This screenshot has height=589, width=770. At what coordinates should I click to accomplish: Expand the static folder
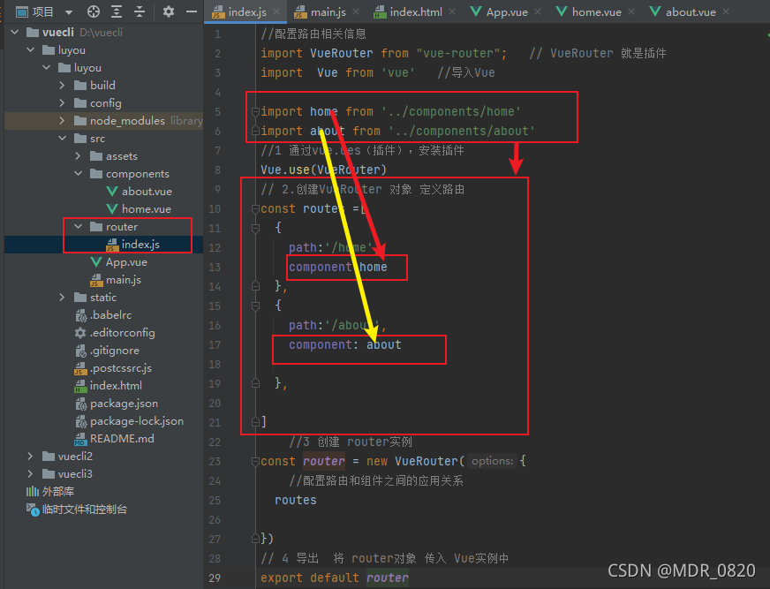click(62, 298)
